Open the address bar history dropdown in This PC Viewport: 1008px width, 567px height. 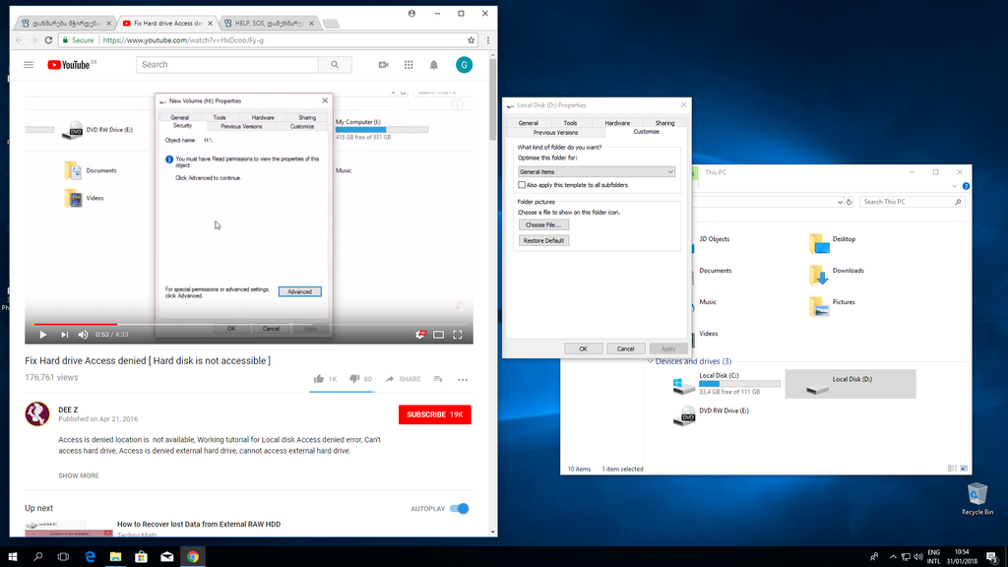point(840,202)
